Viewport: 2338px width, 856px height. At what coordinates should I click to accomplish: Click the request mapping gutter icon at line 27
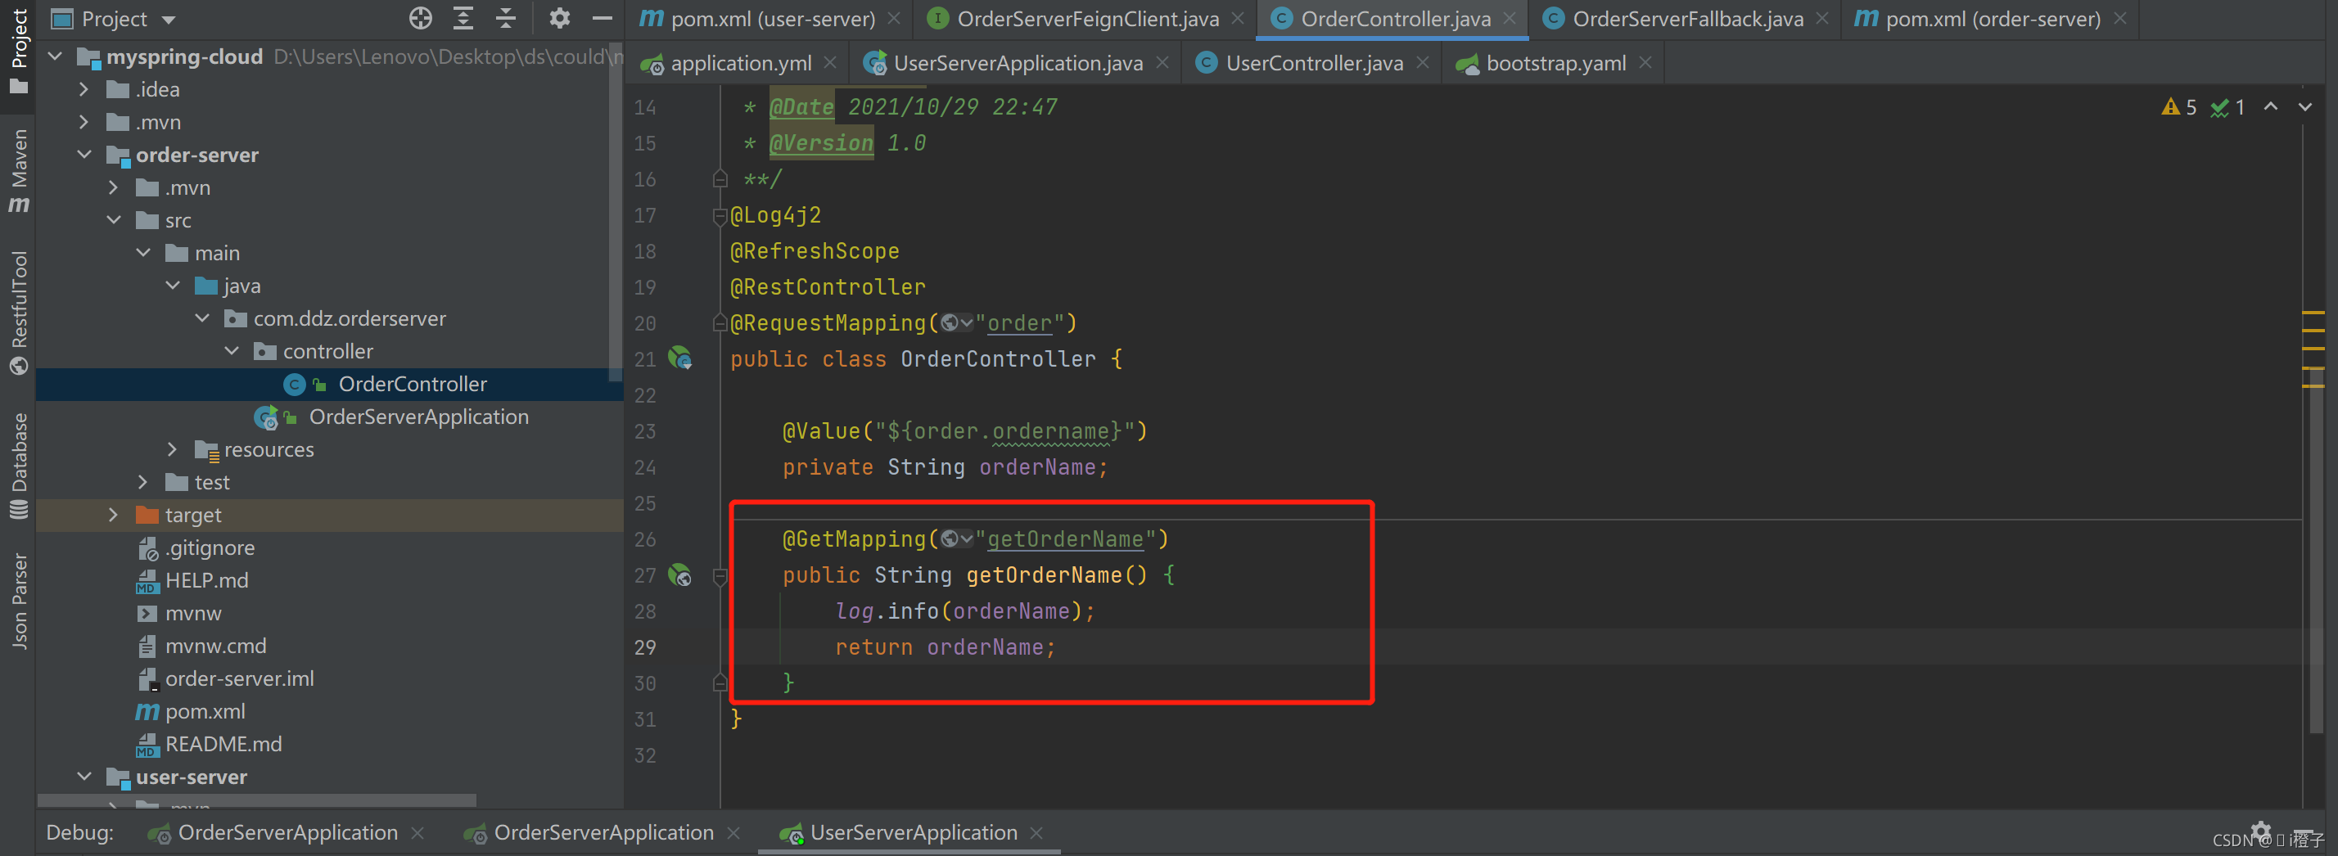coord(679,574)
